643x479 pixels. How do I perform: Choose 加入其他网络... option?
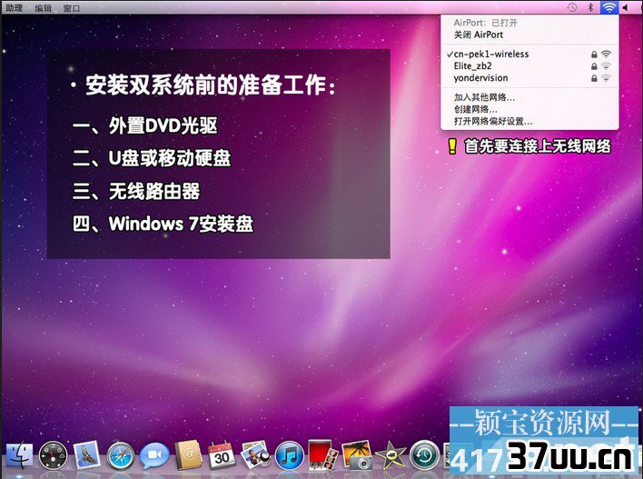tap(529, 97)
